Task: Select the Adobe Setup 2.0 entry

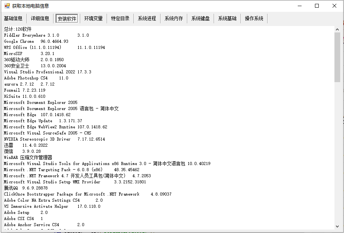Action: (26, 213)
